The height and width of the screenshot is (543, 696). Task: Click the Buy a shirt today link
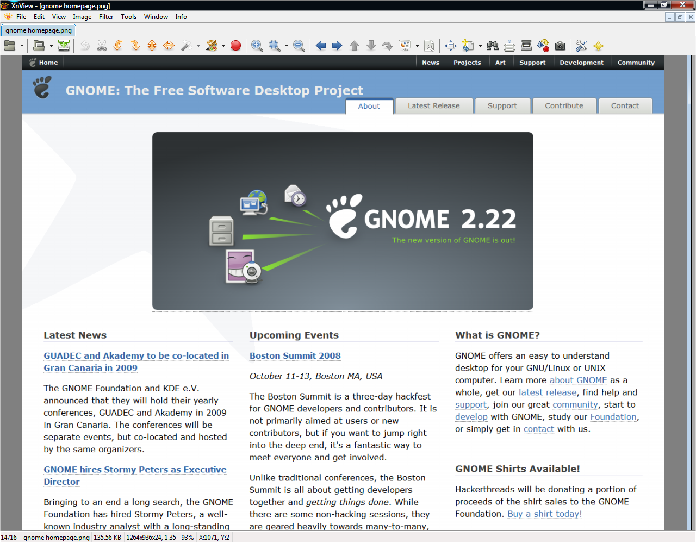coord(545,514)
